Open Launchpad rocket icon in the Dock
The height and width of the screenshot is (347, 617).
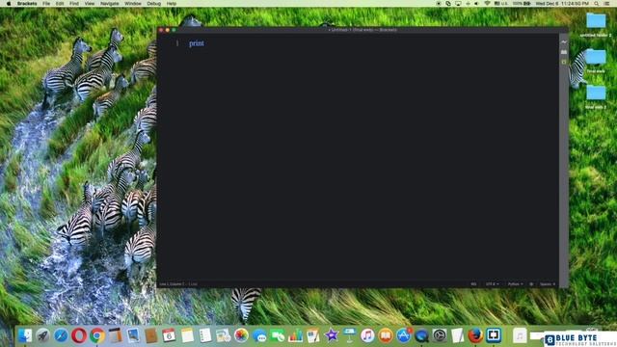[42, 335]
